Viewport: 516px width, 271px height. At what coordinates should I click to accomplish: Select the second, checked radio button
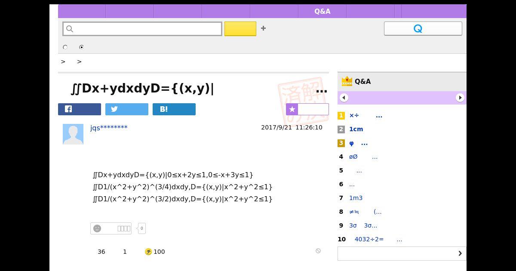(81, 47)
